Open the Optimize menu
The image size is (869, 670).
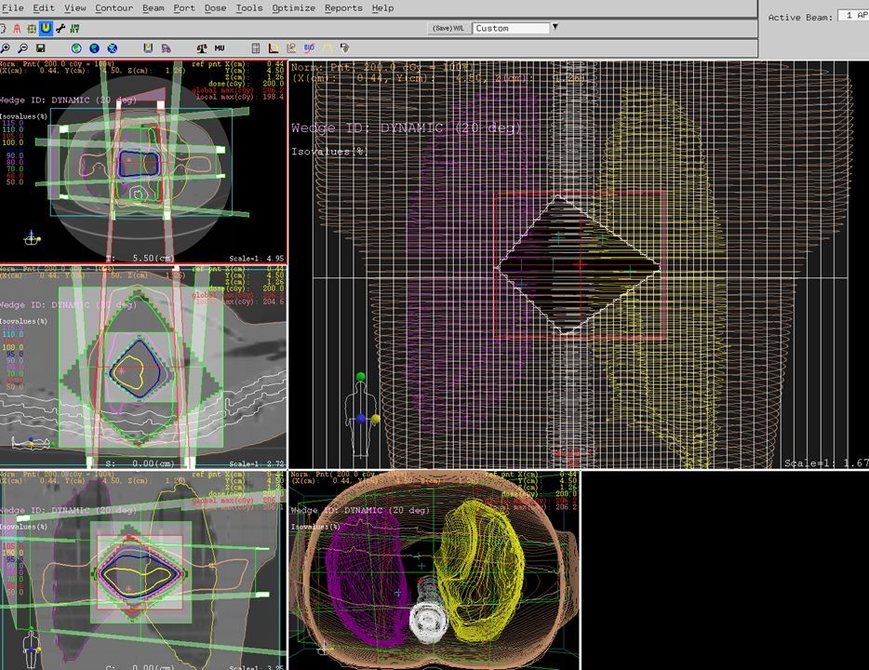pos(293,7)
